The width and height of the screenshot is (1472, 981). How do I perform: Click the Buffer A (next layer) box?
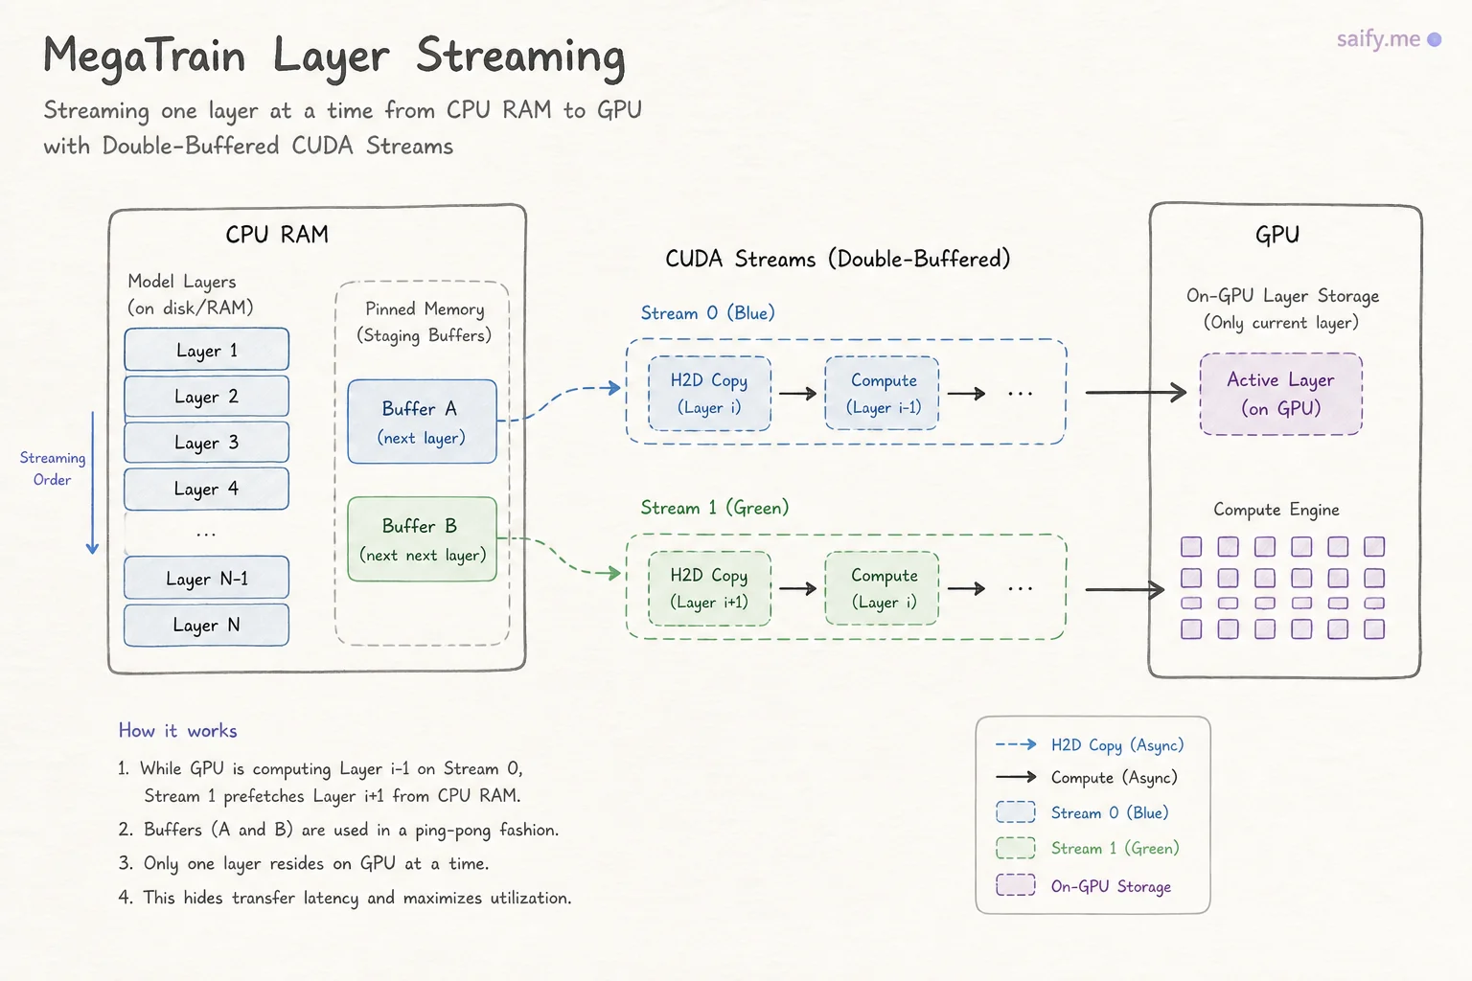(x=422, y=422)
